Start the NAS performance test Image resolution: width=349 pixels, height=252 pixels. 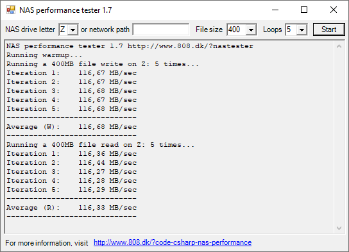(328, 29)
